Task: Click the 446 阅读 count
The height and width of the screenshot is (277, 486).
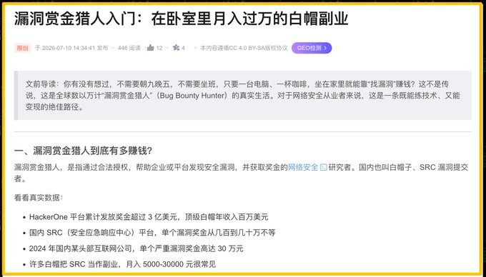Action: click(x=129, y=48)
